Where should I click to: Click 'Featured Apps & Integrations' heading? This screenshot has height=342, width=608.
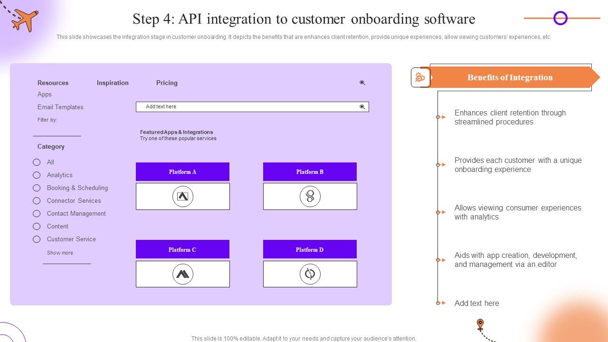pyautogui.click(x=176, y=132)
